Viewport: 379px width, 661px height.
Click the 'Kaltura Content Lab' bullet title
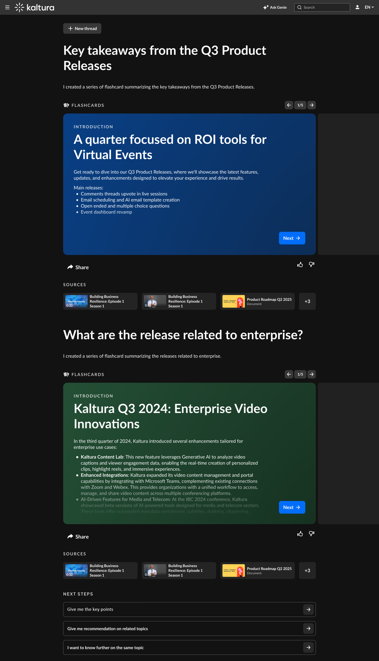coord(102,457)
